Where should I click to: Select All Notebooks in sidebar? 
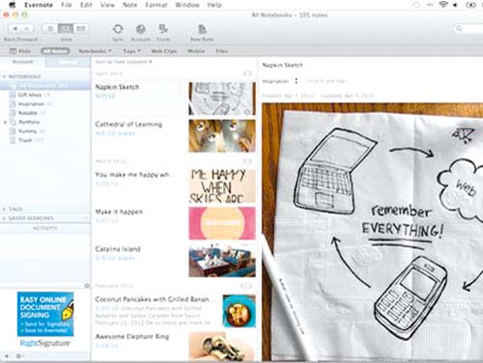click(x=45, y=86)
